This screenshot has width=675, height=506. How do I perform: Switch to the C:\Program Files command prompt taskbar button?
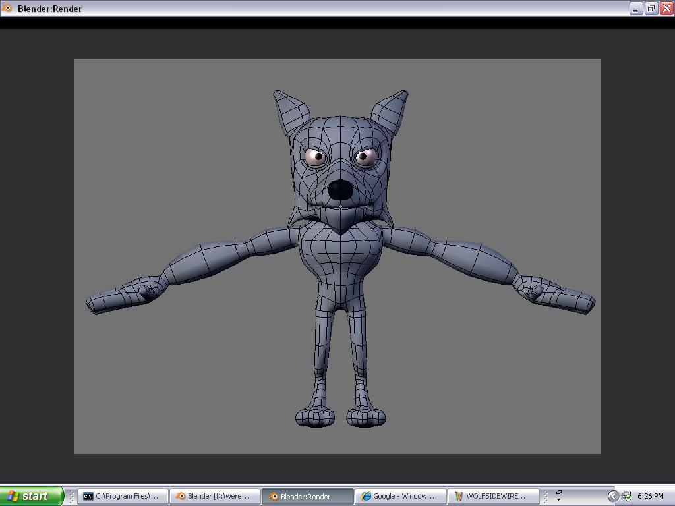123,496
